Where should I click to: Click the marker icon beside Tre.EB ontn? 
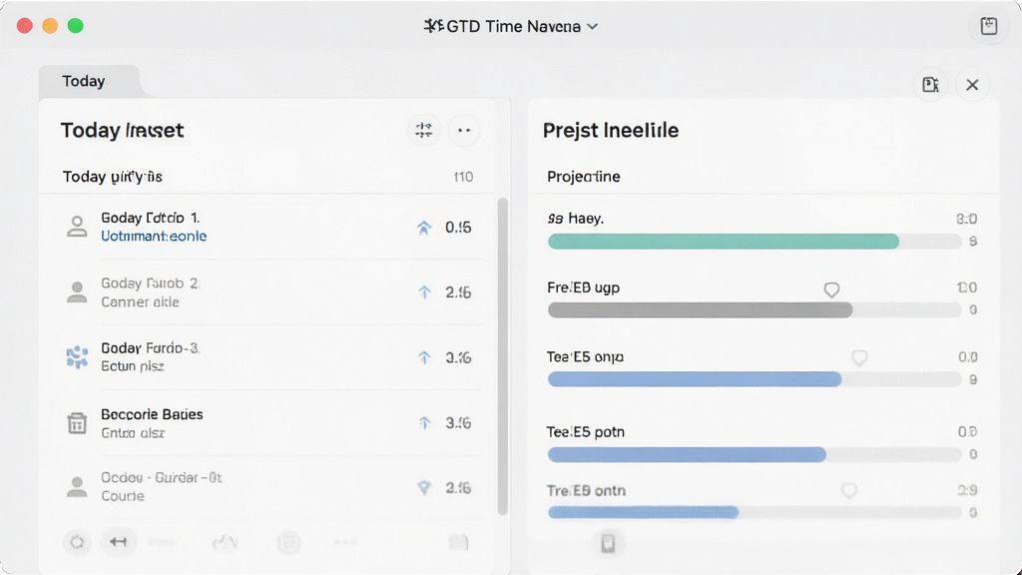pos(848,490)
